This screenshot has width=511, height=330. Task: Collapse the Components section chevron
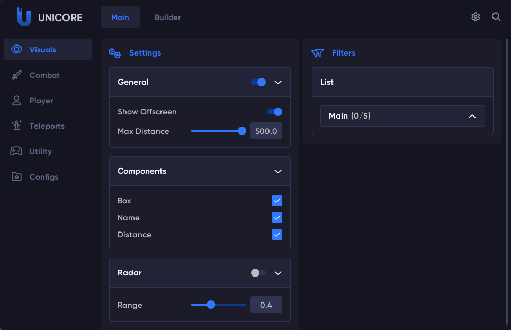[278, 171]
